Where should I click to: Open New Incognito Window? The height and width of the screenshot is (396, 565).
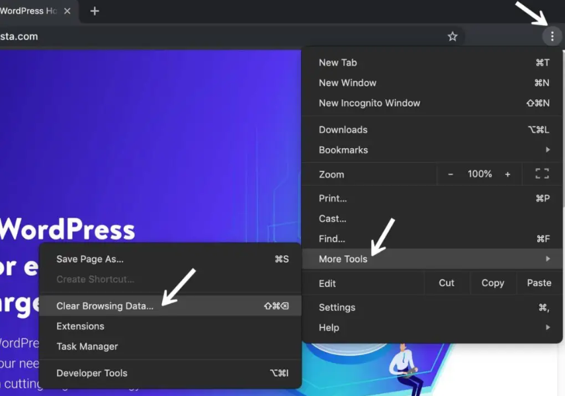coord(369,103)
